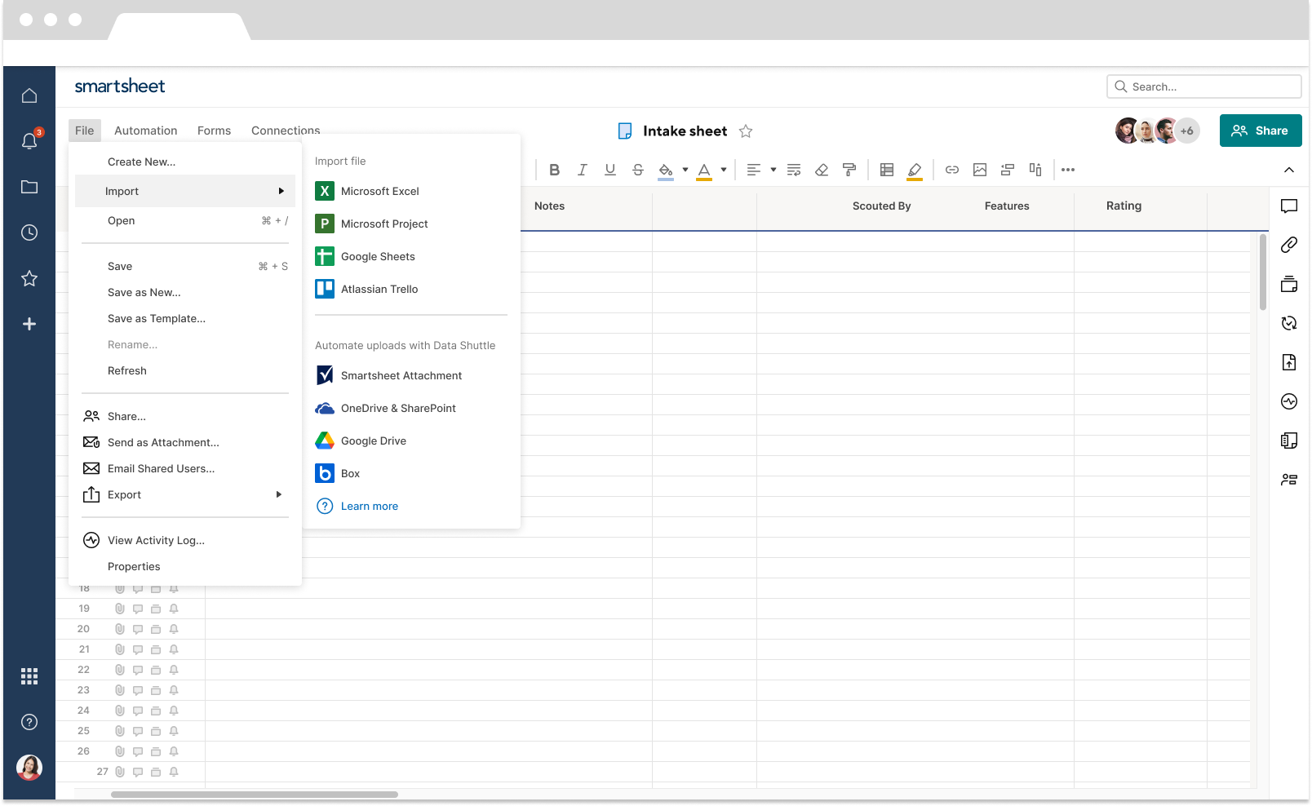Screen dimensions: 1312x806
Task: Click the insert image toolbar icon
Action: point(980,170)
